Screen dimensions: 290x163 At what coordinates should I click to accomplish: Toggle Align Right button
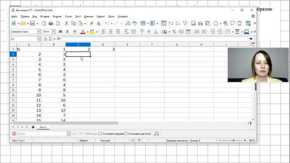(118, 32)
